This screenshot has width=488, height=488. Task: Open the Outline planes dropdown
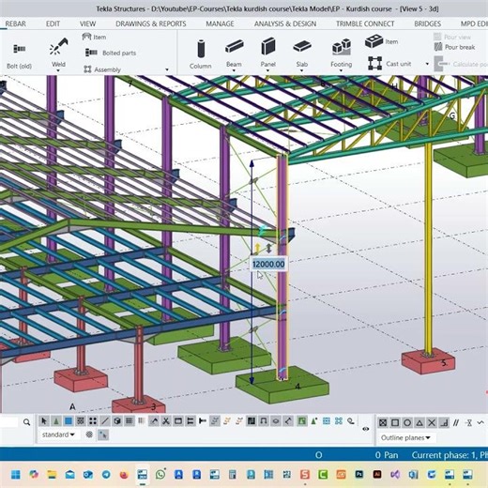(x=405, y=437)
